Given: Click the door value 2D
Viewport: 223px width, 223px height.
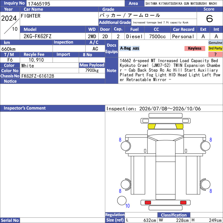Looking at the screenshot, I should click(105, 37).
